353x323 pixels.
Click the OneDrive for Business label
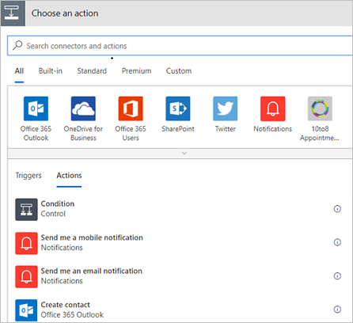point(83,133)
